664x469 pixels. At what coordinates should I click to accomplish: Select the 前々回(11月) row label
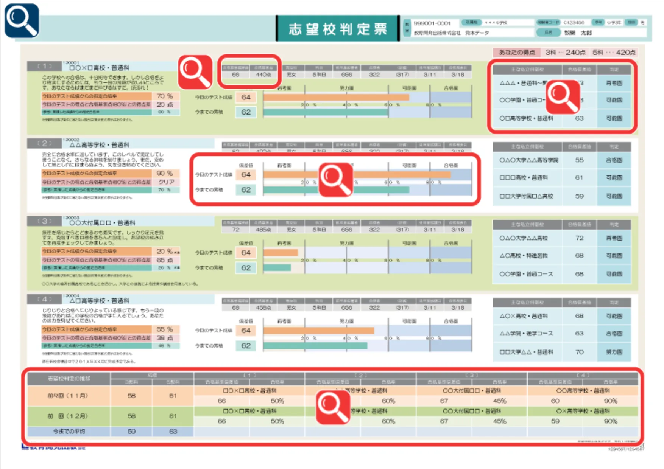coord(68,396)
